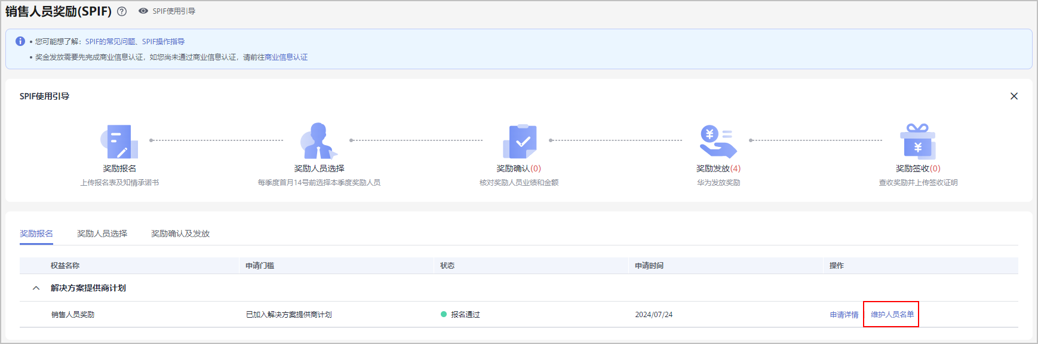
Task: Collapse the 解决方案提供商计划 group row
Action: [36, 288]
